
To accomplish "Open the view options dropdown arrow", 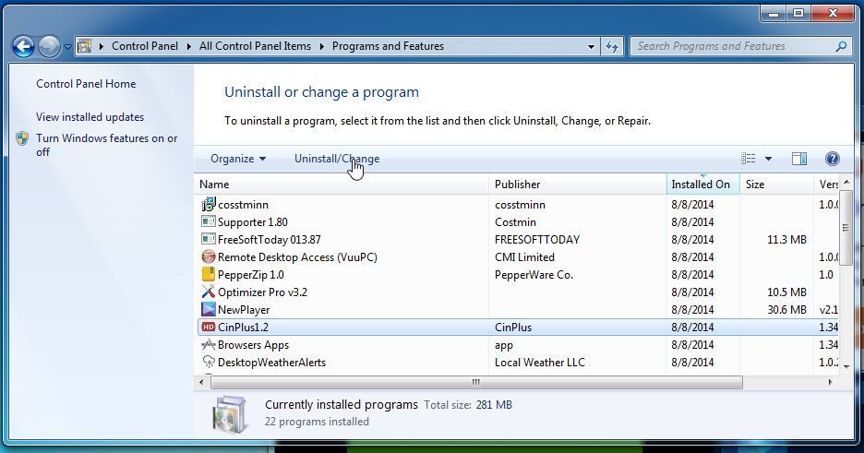I will click(768, 159).
